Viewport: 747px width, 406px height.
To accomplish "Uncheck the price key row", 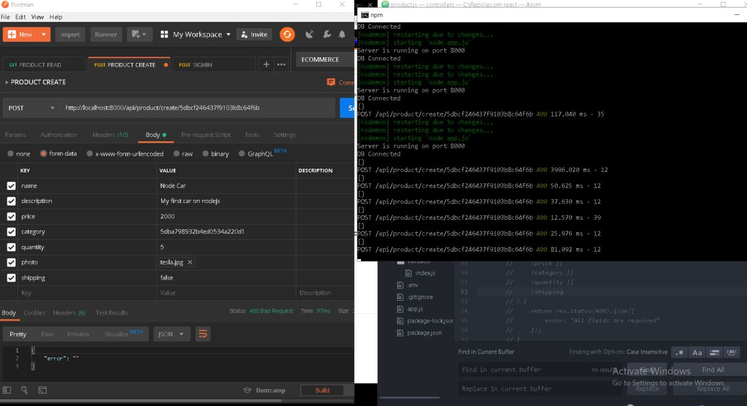I will click(x=11, y=216).
